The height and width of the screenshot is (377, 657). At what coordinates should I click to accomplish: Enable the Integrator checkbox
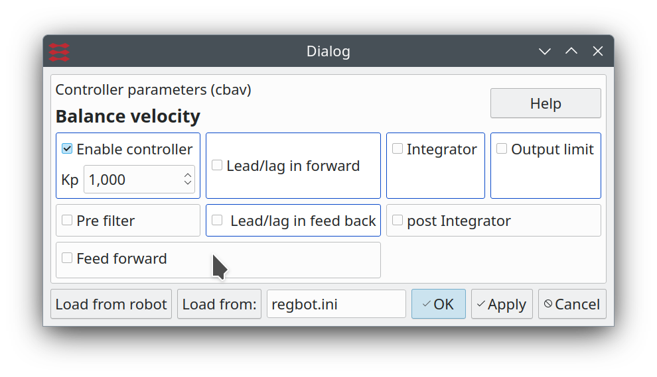click(398, 149)
